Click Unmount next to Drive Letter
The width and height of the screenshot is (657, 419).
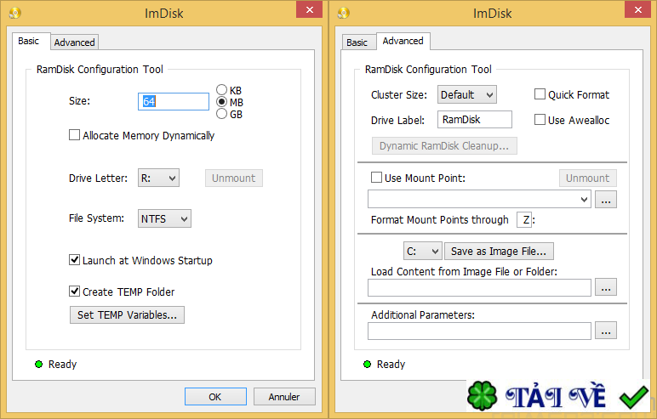point(234,178)
